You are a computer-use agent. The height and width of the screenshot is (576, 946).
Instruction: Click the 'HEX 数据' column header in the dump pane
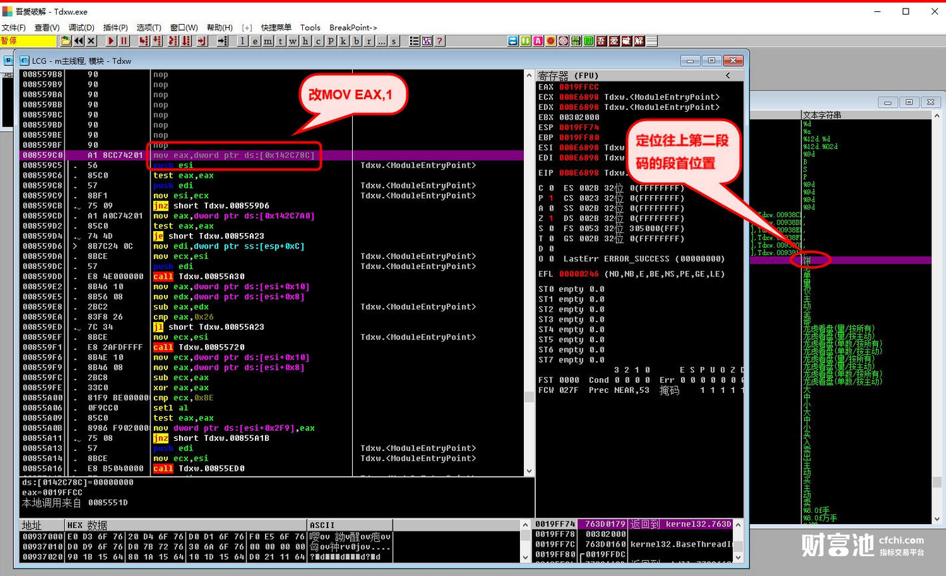click(87, 525)
